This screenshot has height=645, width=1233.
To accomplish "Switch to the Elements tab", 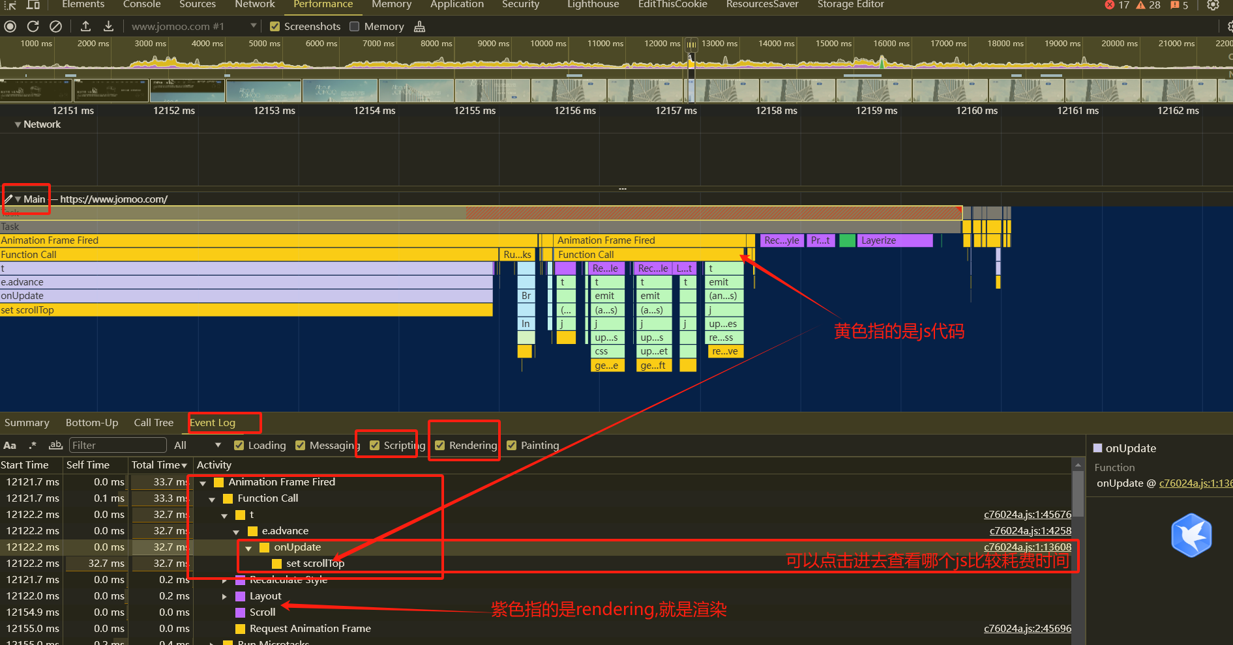I will [x=83, y=5].
